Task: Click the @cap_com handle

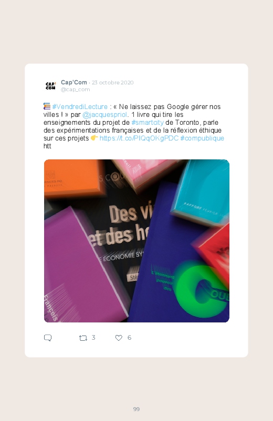Action: tap(75, 90)
